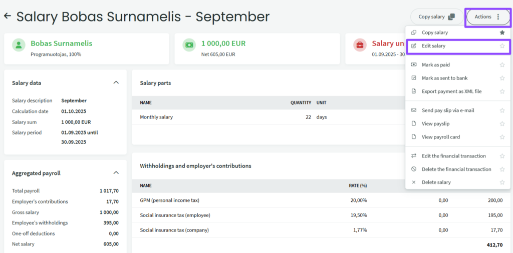Select Edit salary from menu
The height and width of the screenshot is (253, 513).
pos(433,46)
